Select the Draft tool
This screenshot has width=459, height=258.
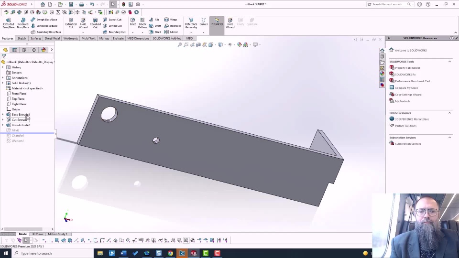pos(155,26)
